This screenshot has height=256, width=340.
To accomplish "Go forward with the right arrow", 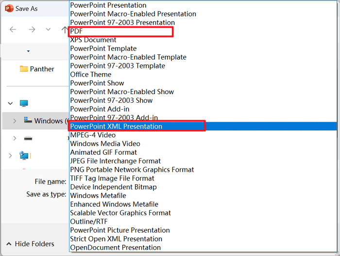I will point(32,29).
